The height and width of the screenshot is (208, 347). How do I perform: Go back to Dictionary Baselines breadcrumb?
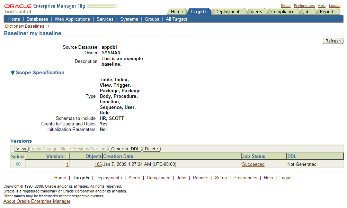(25, 26)
